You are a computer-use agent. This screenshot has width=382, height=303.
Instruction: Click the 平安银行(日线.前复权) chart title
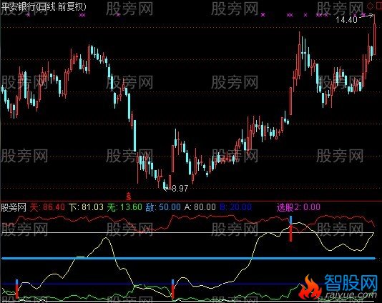pyautogui.click(x=44, y=6)
